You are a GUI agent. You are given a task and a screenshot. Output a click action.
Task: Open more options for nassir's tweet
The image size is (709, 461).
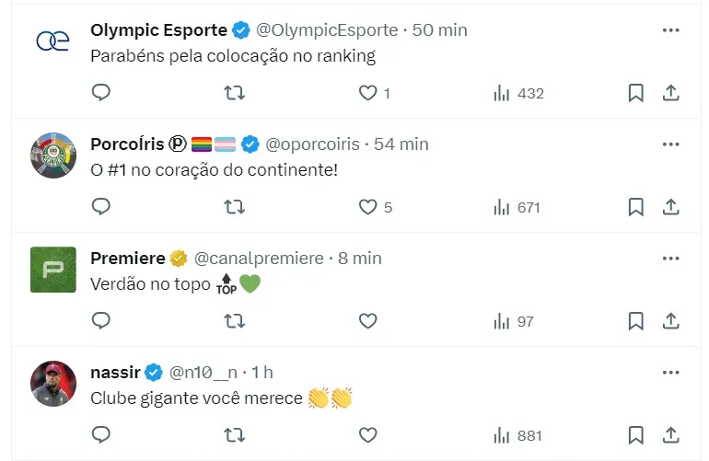(671, 372)
